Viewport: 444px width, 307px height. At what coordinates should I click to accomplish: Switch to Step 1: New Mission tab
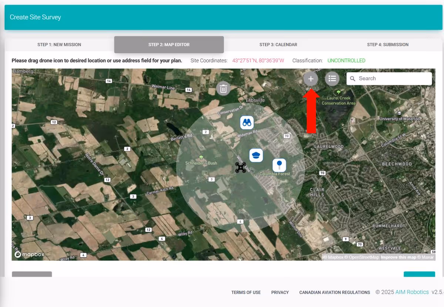pos(59,44)
